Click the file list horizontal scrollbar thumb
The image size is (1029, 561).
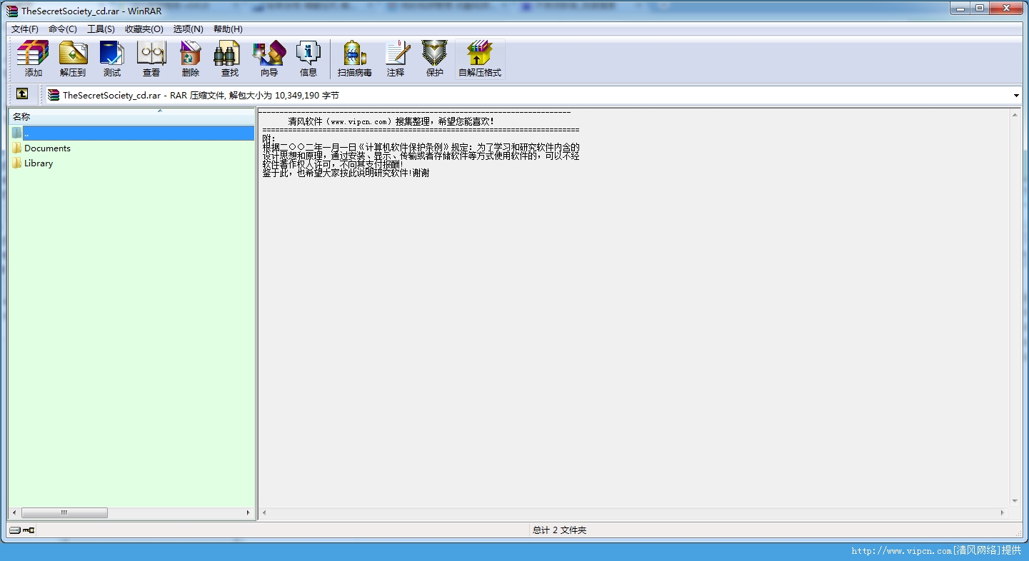[64, 512]
